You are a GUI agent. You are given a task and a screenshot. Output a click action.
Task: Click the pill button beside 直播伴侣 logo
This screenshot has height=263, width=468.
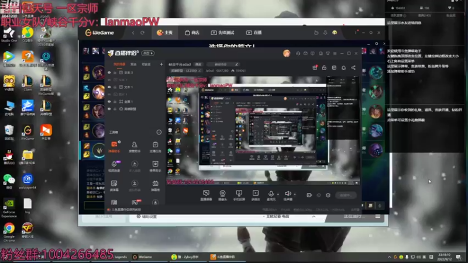pyautogui.click(x=148, y=53)
